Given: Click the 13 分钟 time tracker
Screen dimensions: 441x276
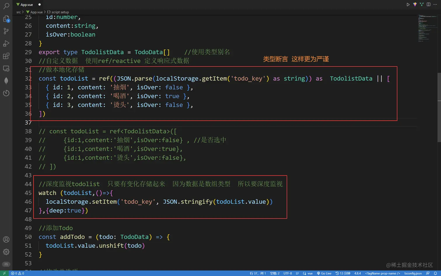Looking at the screenshot, I should point(343,273).
